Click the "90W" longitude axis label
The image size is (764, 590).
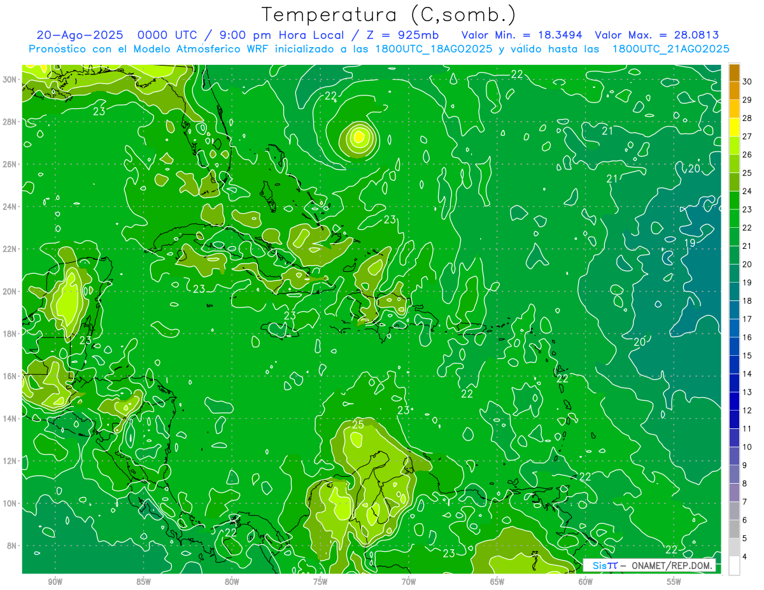tap(55, 582)
